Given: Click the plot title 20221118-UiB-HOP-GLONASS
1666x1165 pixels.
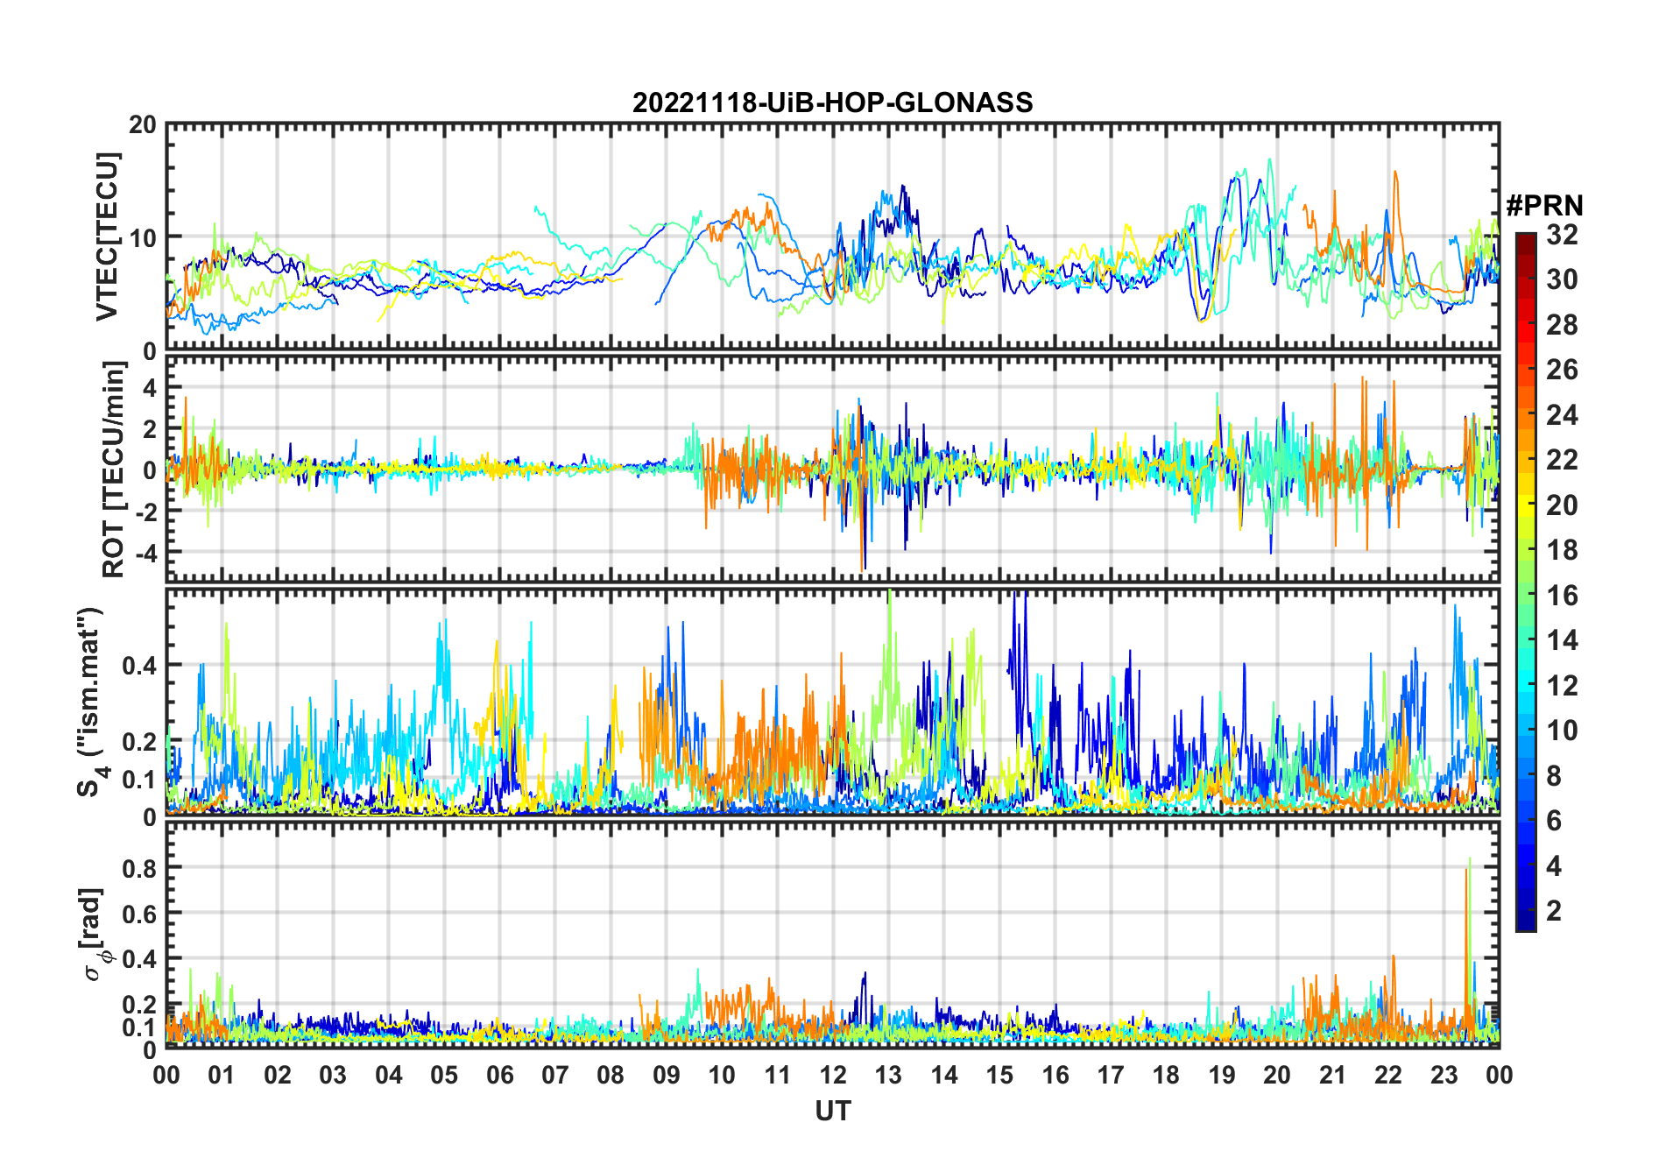Looking at the screenshot, I should [x=832, y=103].
